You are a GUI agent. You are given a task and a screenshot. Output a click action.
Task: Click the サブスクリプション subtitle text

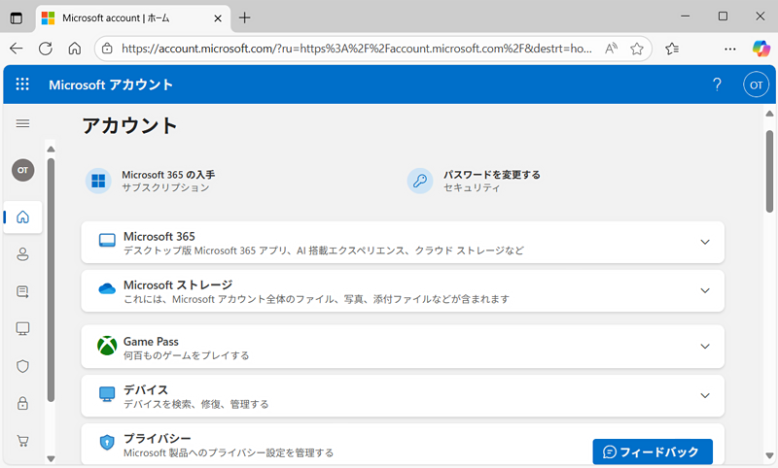pos(165,187)
